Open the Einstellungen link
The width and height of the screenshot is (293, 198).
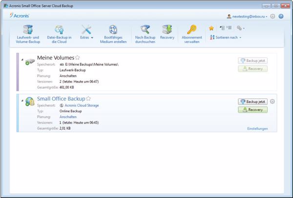tap(257, 129)
